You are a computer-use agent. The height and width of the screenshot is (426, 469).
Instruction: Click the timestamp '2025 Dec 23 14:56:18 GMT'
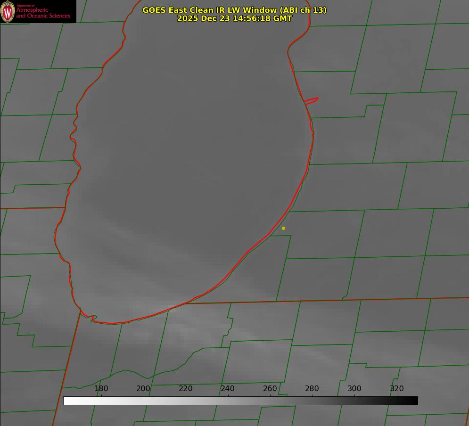click(x=235, y=18)
